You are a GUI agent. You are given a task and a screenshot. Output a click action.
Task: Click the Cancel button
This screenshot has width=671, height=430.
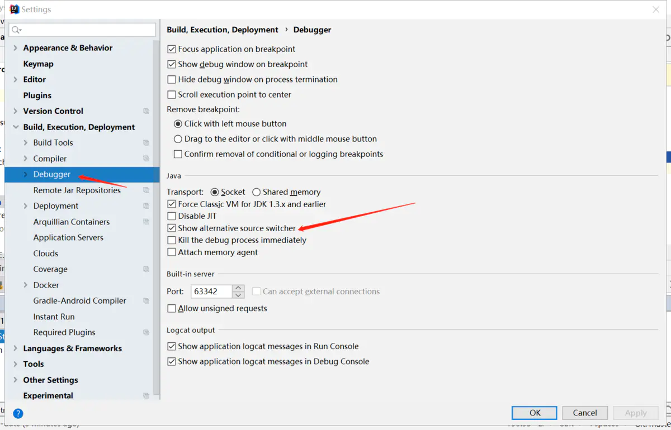(585, 413)
